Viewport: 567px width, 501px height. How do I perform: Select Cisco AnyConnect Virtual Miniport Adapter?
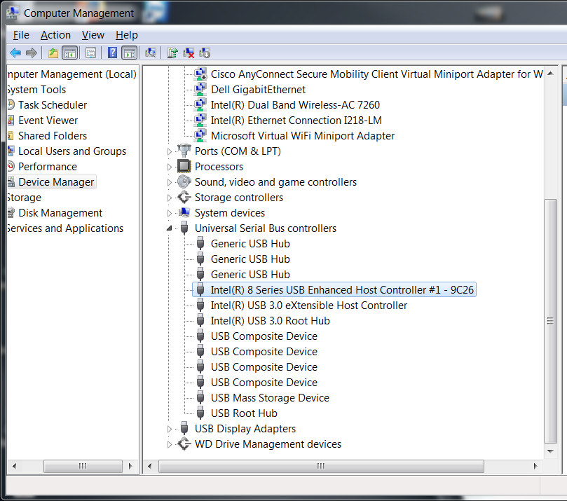[377, 74]
